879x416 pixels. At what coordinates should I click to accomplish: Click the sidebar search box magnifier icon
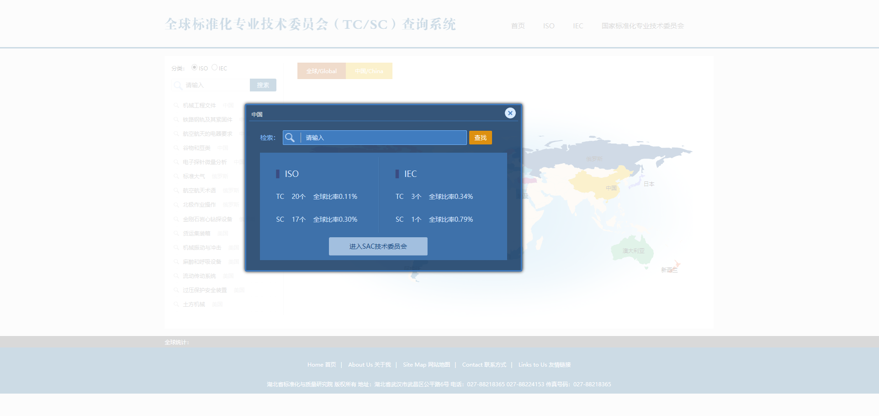(178, 85)
